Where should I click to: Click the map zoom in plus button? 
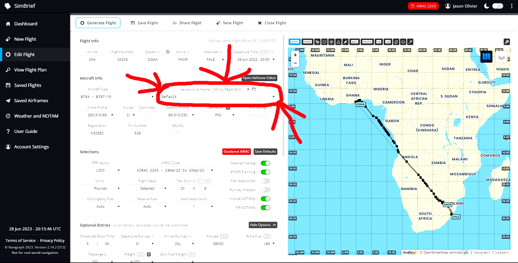pos(295,55)
